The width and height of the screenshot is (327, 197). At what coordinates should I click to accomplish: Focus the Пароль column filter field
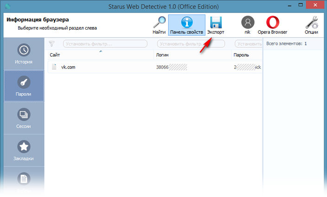(x=248, y=44)
